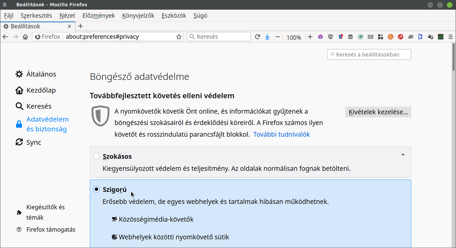Open the Sync settings category
The height and width of the screenshot is (248, 456).
(x=28, y=142)
